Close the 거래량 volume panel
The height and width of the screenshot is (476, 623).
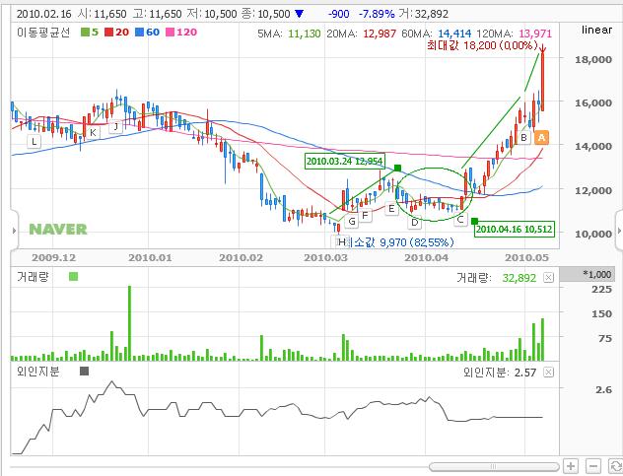[x=548, y=278]
